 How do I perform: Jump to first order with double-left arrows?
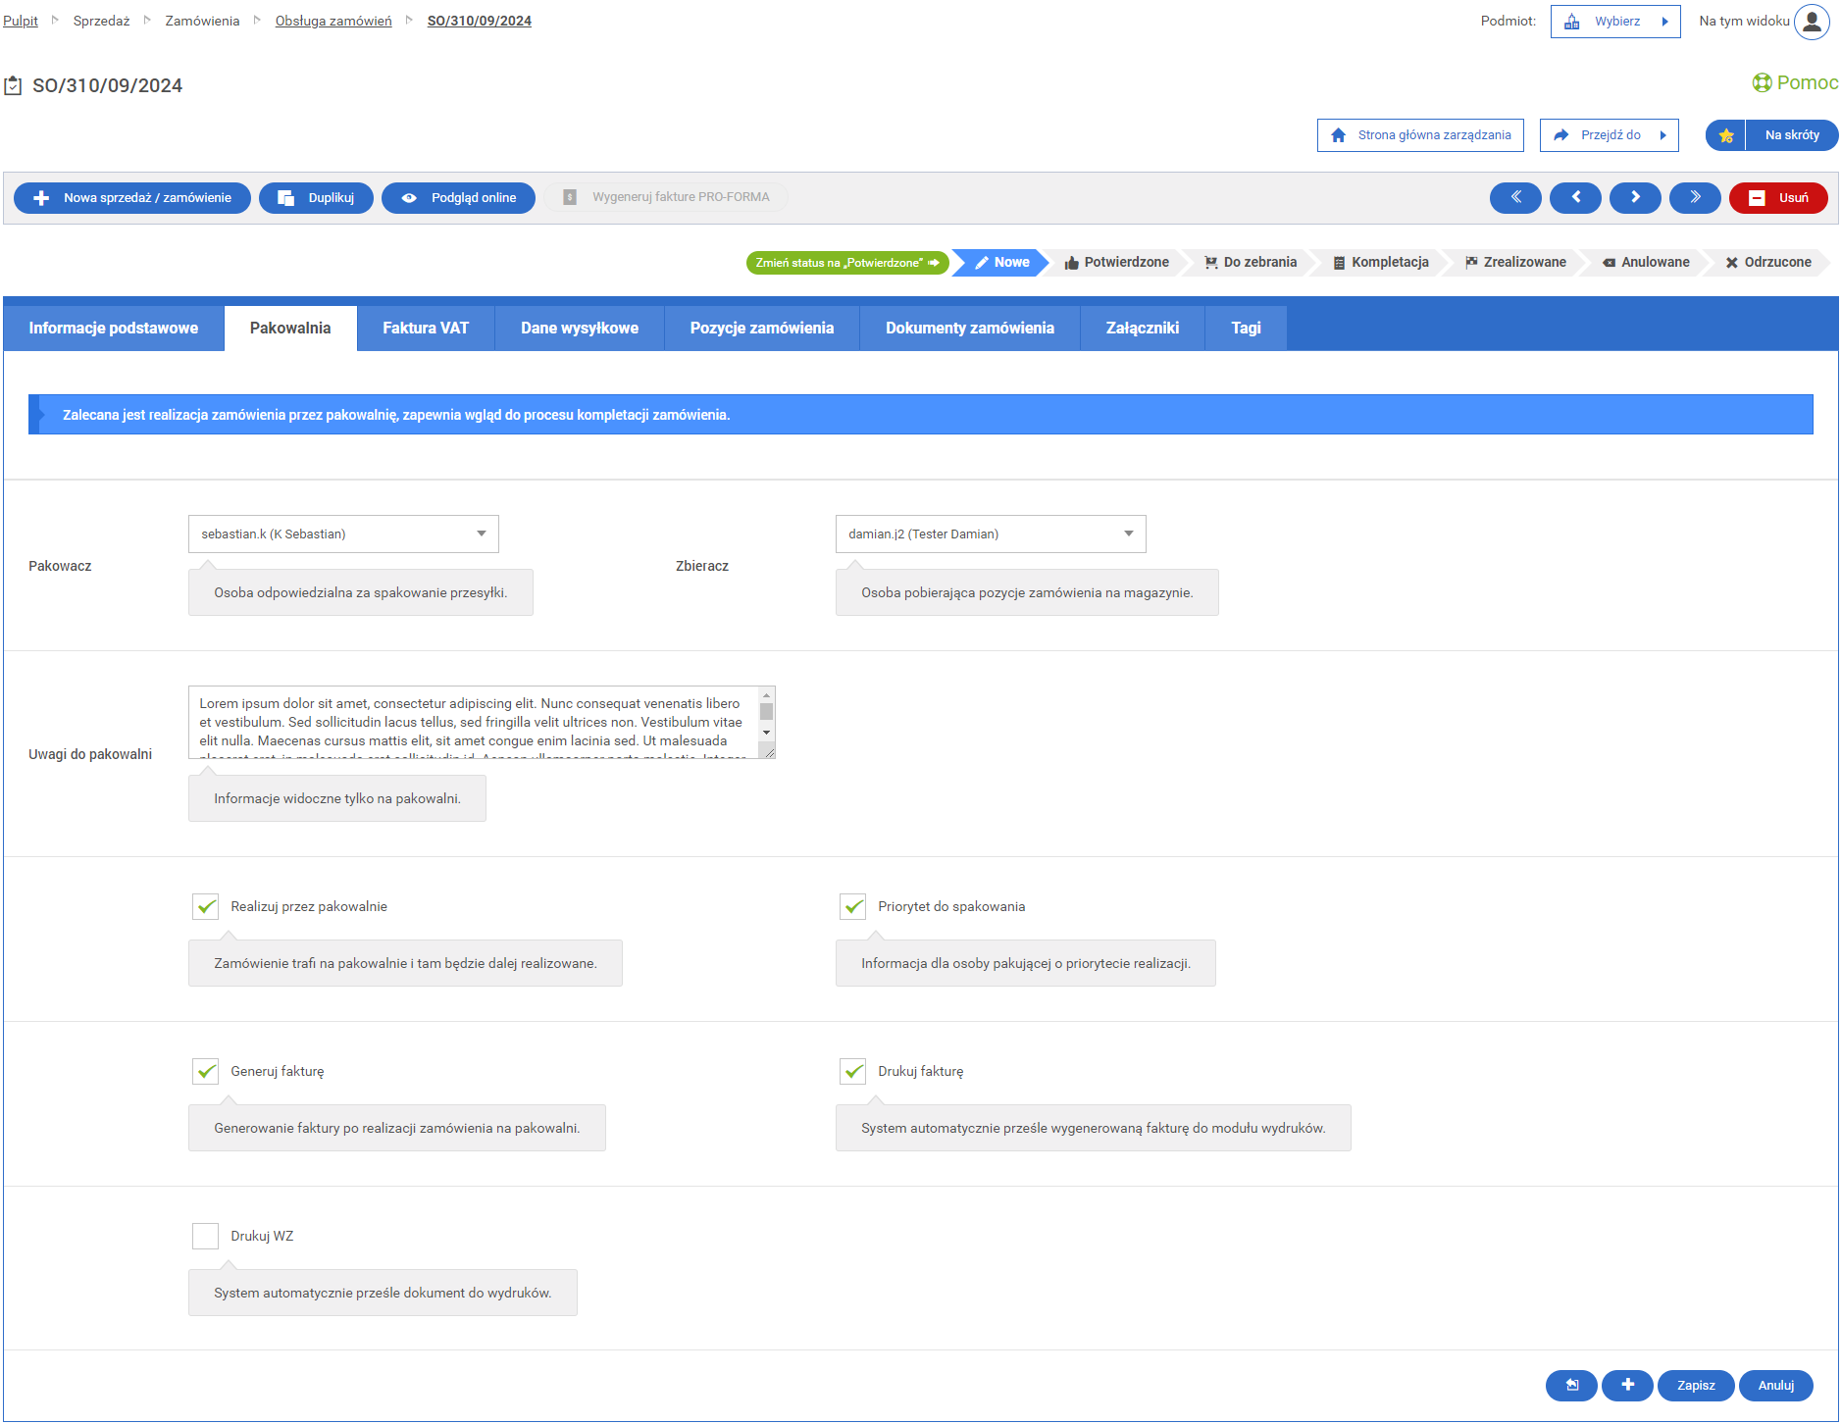1515,197
